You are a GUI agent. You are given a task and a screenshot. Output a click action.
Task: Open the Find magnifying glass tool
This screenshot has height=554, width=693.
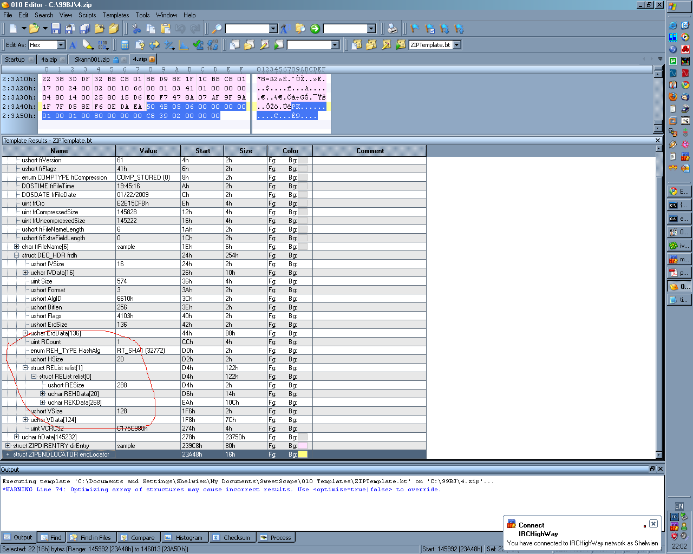(217, 29)
